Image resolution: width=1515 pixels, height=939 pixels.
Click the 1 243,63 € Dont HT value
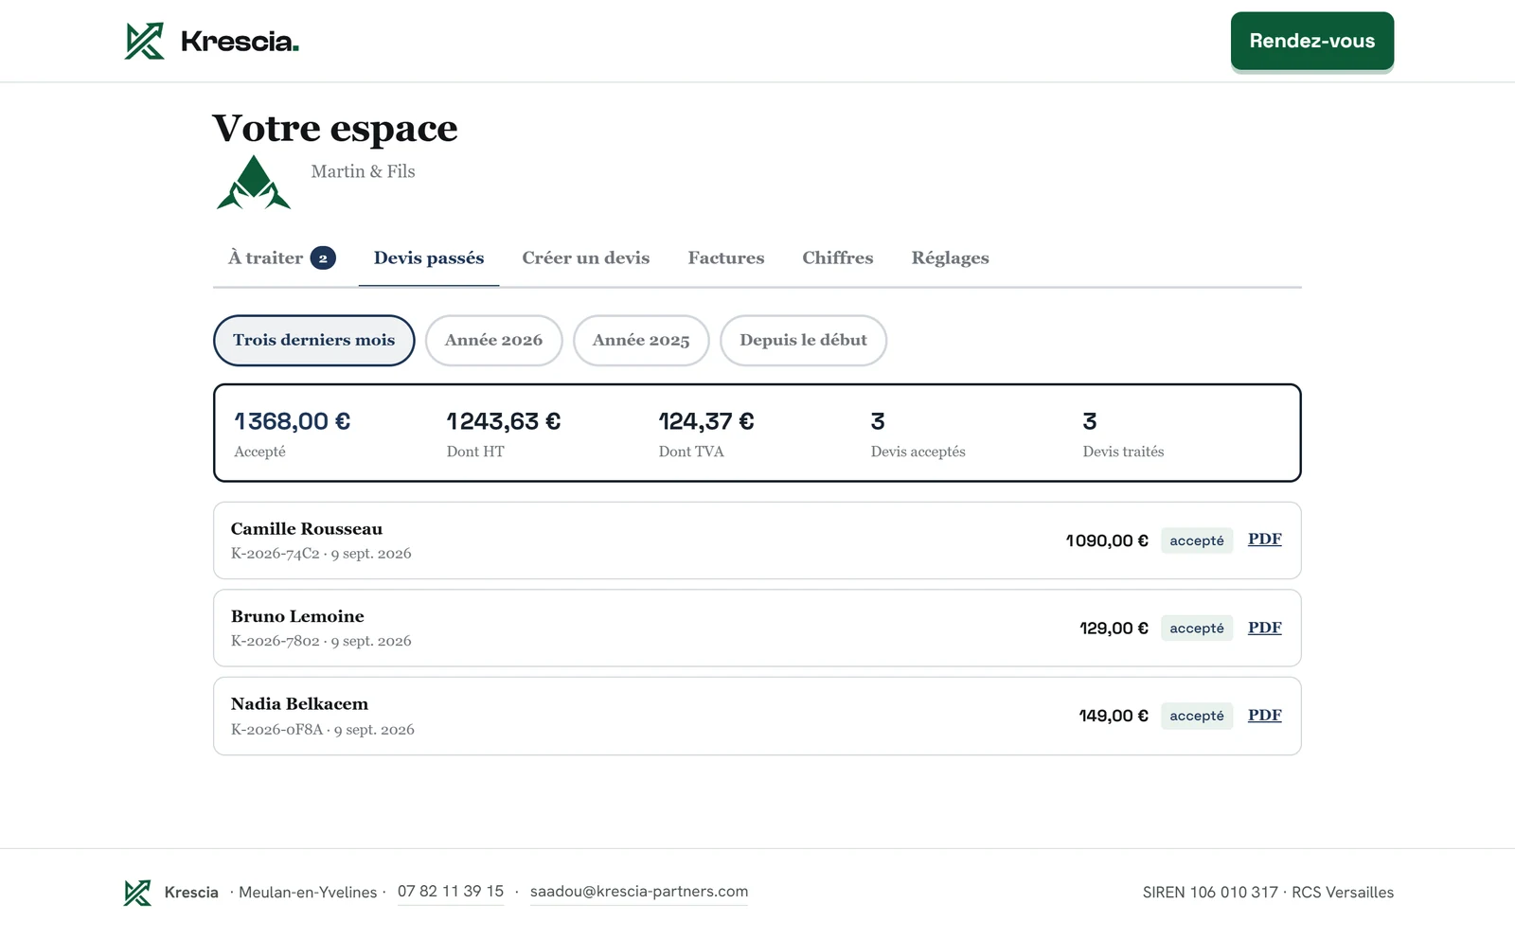point(504,421)
